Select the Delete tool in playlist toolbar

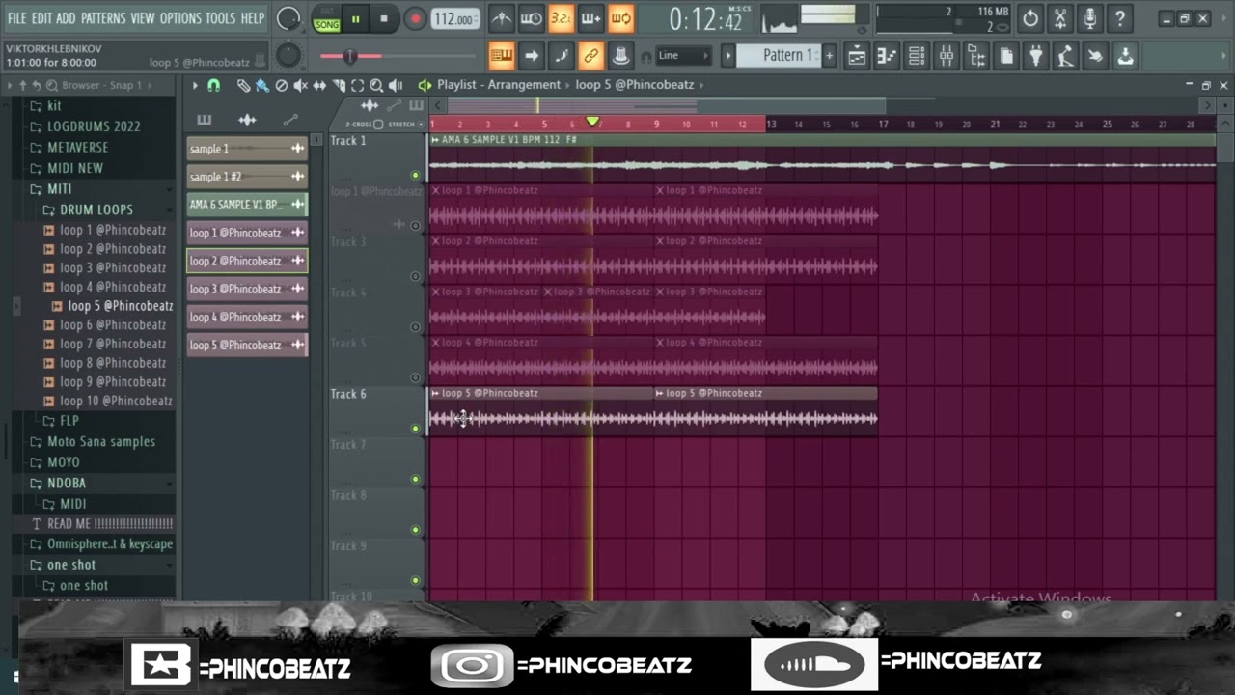(281, 85)
